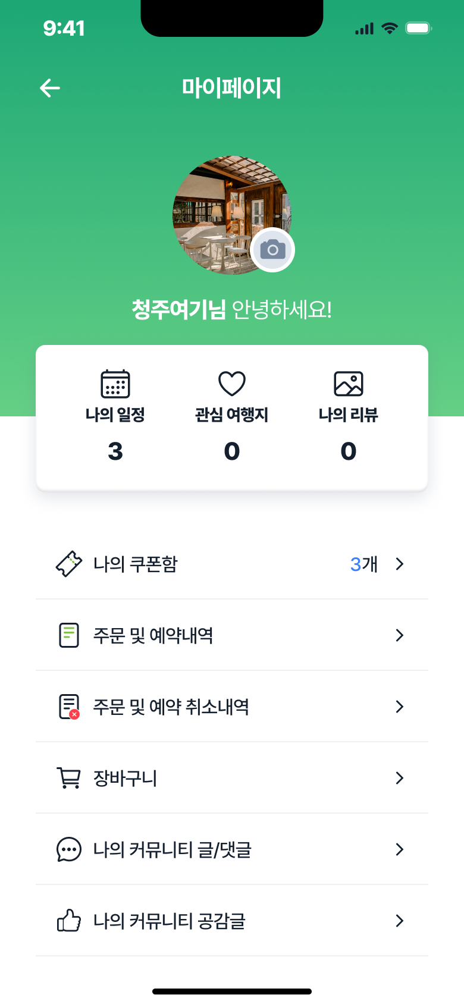The width and height of the screenshot is (464, 1004).
Task: Tap the picture icon for 나의 리뷰
Action: pyautogui.click(x=349, y=384)
